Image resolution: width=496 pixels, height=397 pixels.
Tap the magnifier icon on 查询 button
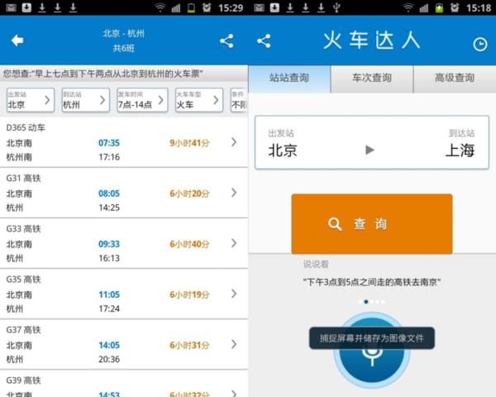tap(335, 224)
